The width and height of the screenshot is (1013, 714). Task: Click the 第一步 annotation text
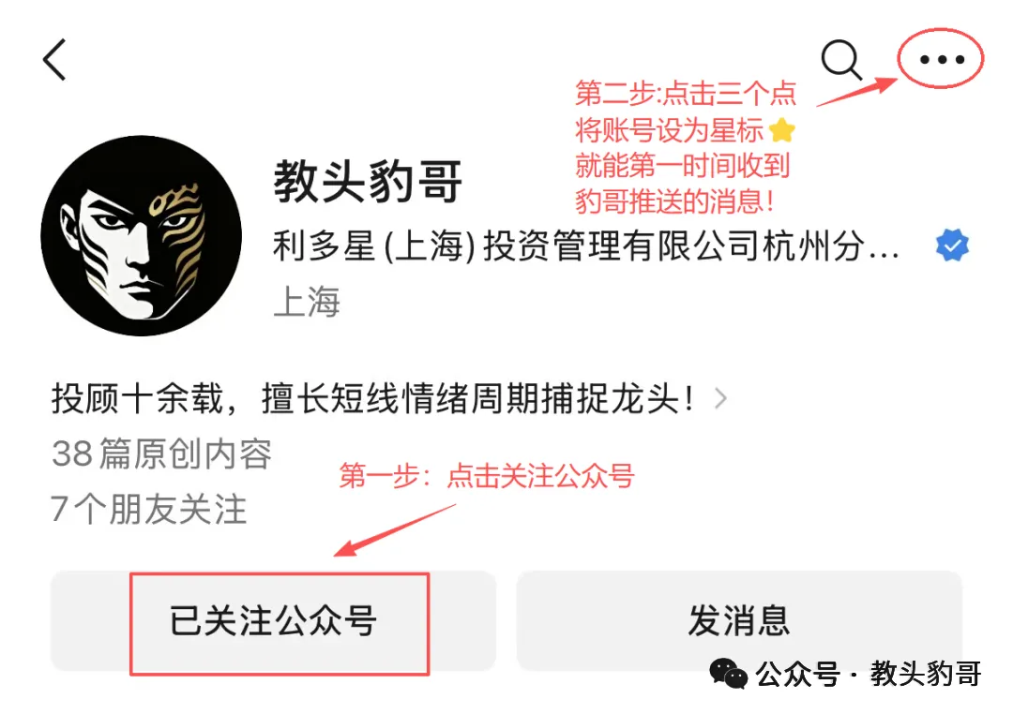pyautogui.click(x=487, y=476)
